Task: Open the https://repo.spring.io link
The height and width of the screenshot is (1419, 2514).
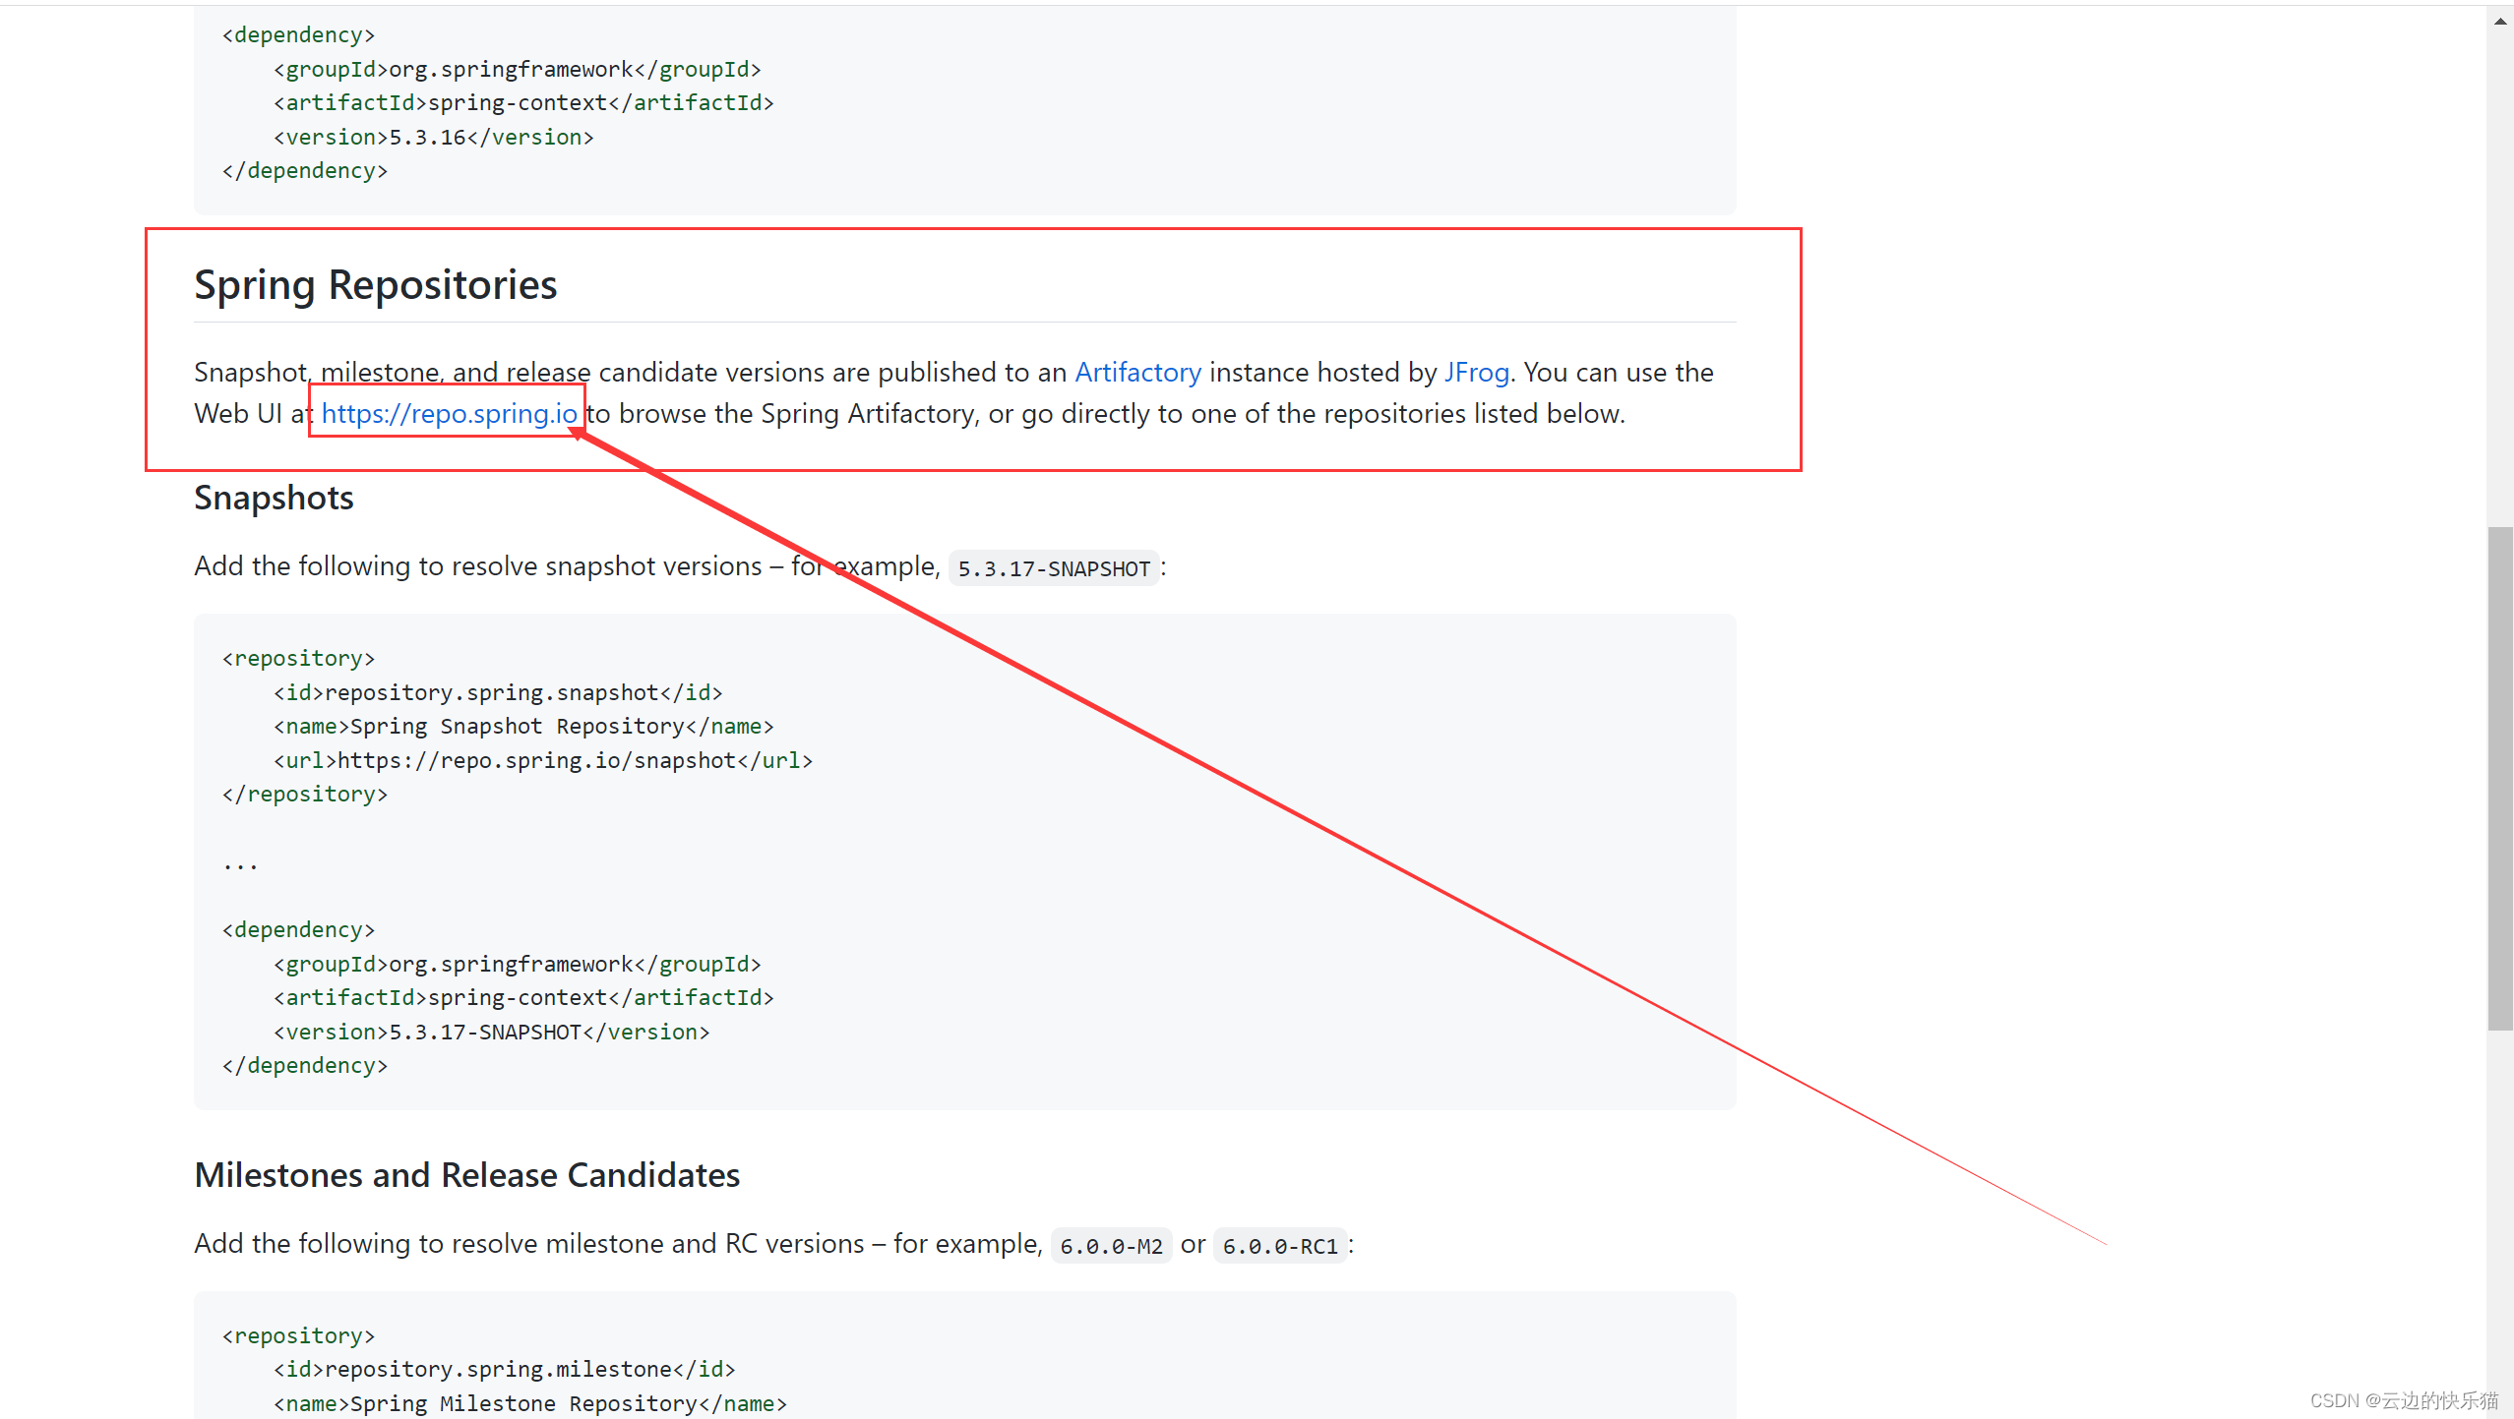Action: pos(449,414)
